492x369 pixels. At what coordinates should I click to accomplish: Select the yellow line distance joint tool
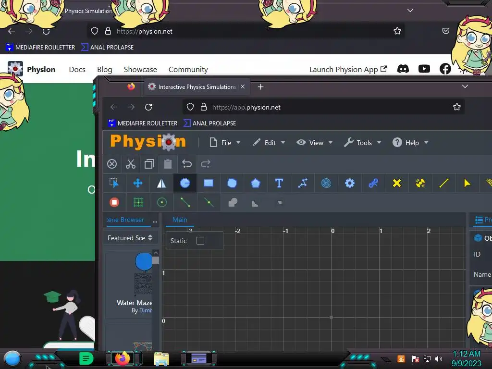(443, 183)
